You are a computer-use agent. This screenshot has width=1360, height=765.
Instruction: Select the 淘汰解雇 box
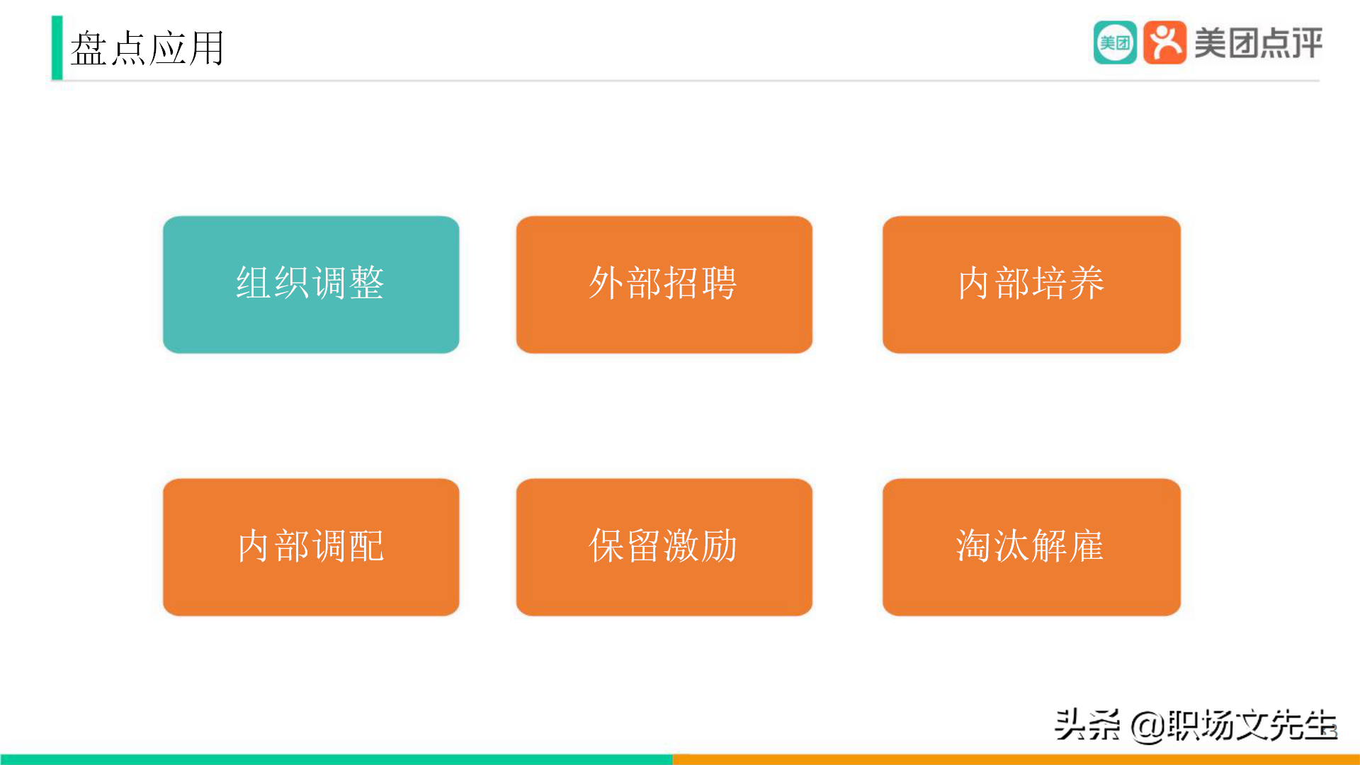click(x=1031, y=547)
